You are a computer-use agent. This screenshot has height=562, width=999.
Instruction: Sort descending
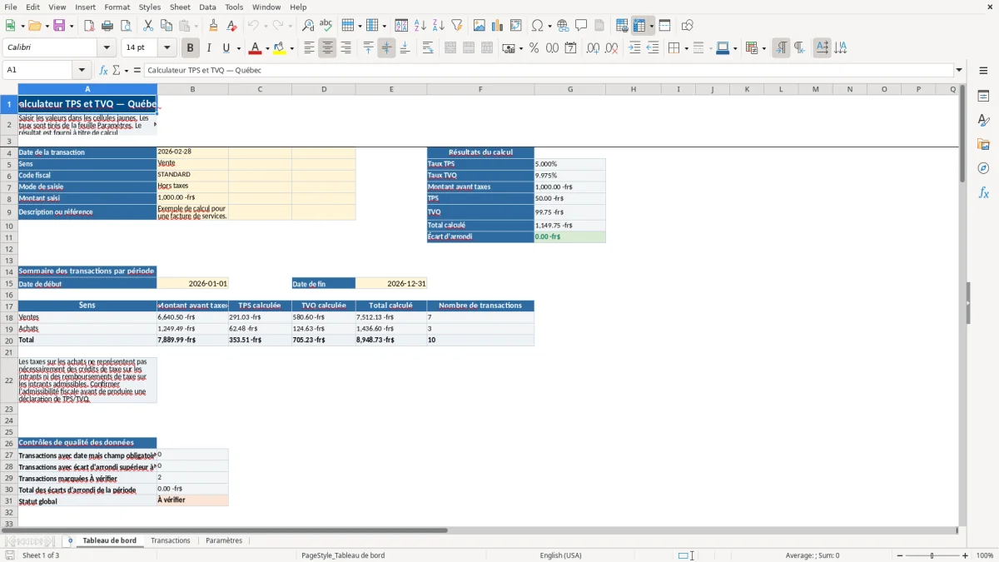(x=439, y=26)
